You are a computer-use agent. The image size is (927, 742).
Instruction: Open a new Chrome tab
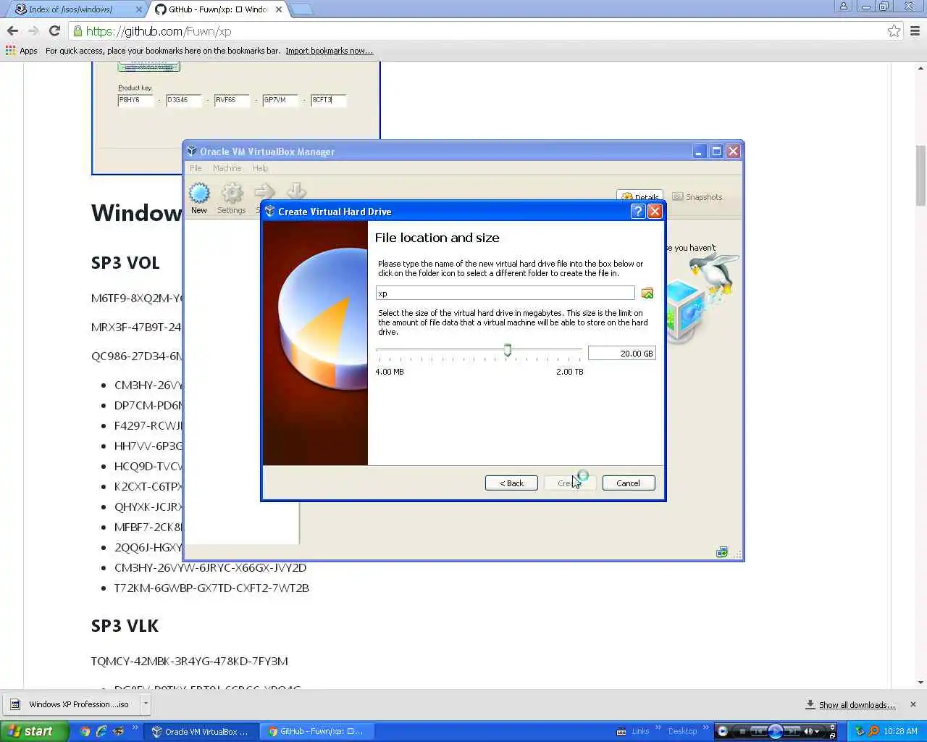tap(301, 9)
